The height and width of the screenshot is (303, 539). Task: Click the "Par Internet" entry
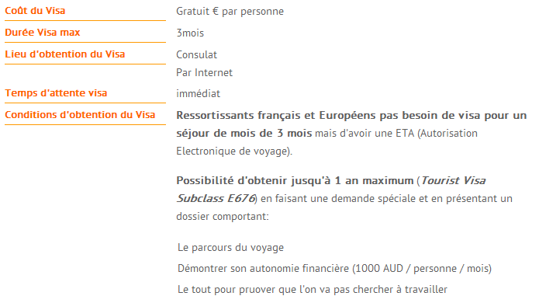click(204, 73)
